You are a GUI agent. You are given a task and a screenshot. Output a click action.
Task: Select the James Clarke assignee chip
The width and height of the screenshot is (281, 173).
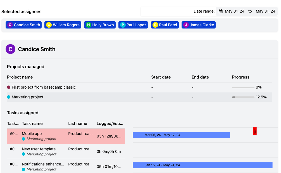coord(199,25)
